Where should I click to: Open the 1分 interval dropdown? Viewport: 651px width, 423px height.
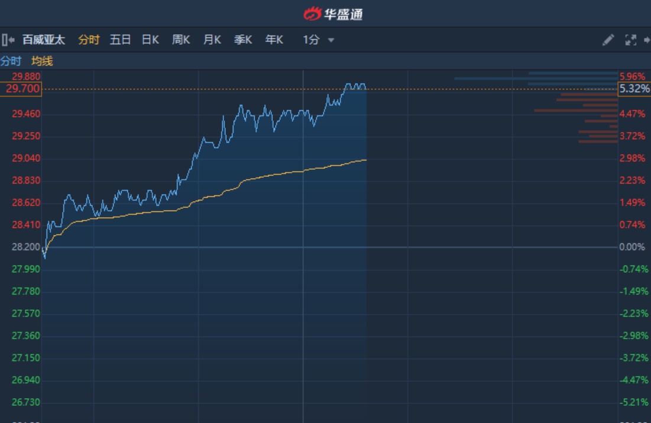(x=319, y=40)
